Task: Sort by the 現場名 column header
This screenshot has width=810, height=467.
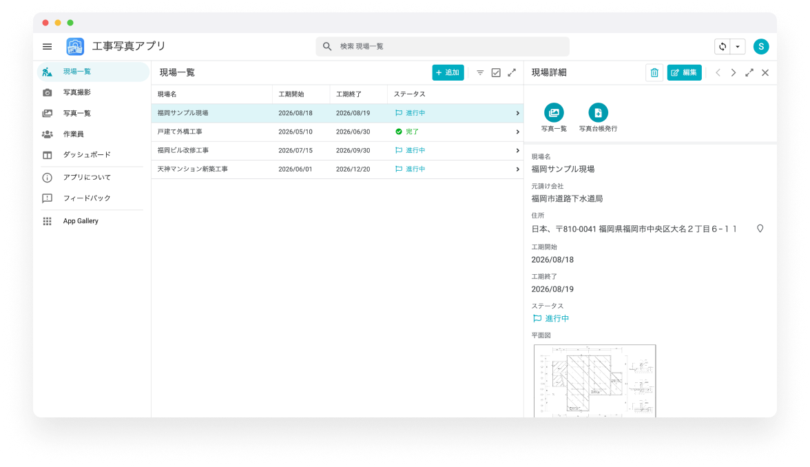Action: [167, 94]
